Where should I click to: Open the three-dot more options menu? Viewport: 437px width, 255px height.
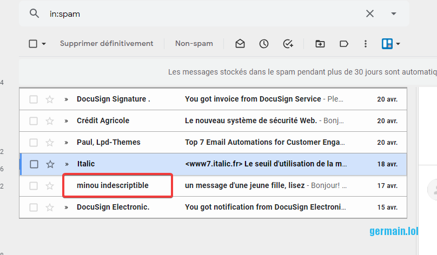366,44
